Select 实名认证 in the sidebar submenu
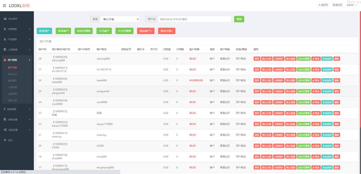The height and width of the screenshot is (174, 361). coord(12,74)
